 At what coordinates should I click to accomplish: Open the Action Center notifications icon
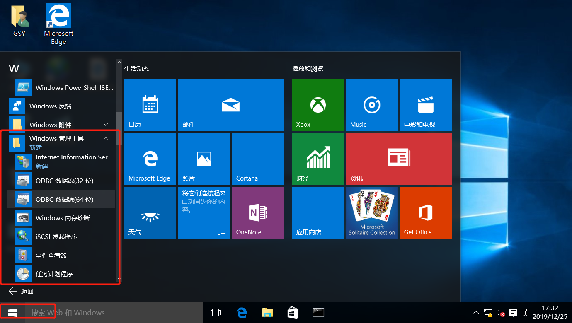513,313
